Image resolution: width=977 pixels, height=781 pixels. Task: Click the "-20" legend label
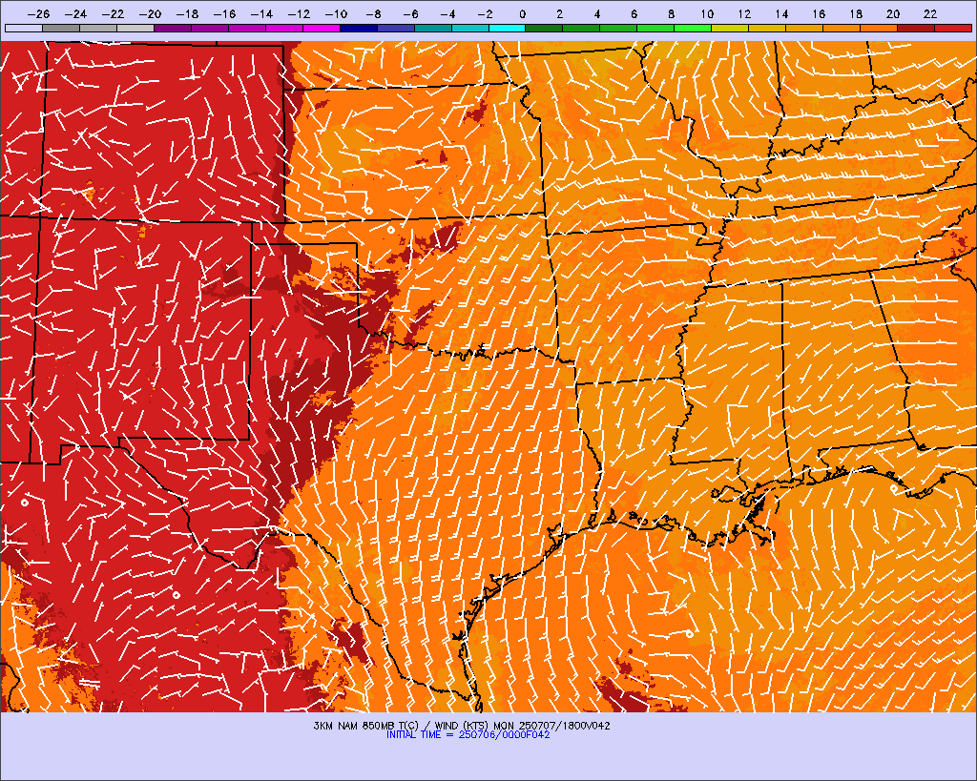150,13
